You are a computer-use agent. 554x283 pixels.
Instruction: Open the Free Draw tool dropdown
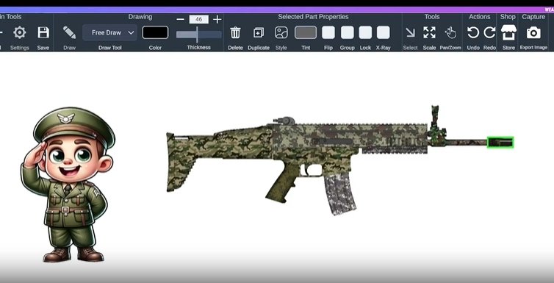(x=110, y=32)
